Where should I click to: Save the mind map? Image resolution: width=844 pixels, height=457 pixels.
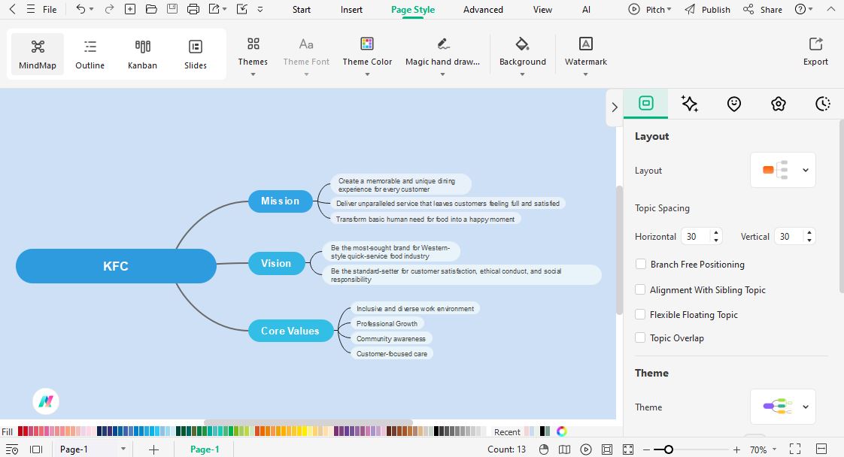pyautogui.click(x=172, y=9)
